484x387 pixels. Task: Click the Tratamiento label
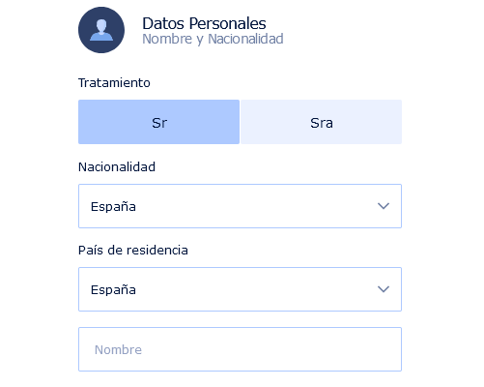point(114,83)
